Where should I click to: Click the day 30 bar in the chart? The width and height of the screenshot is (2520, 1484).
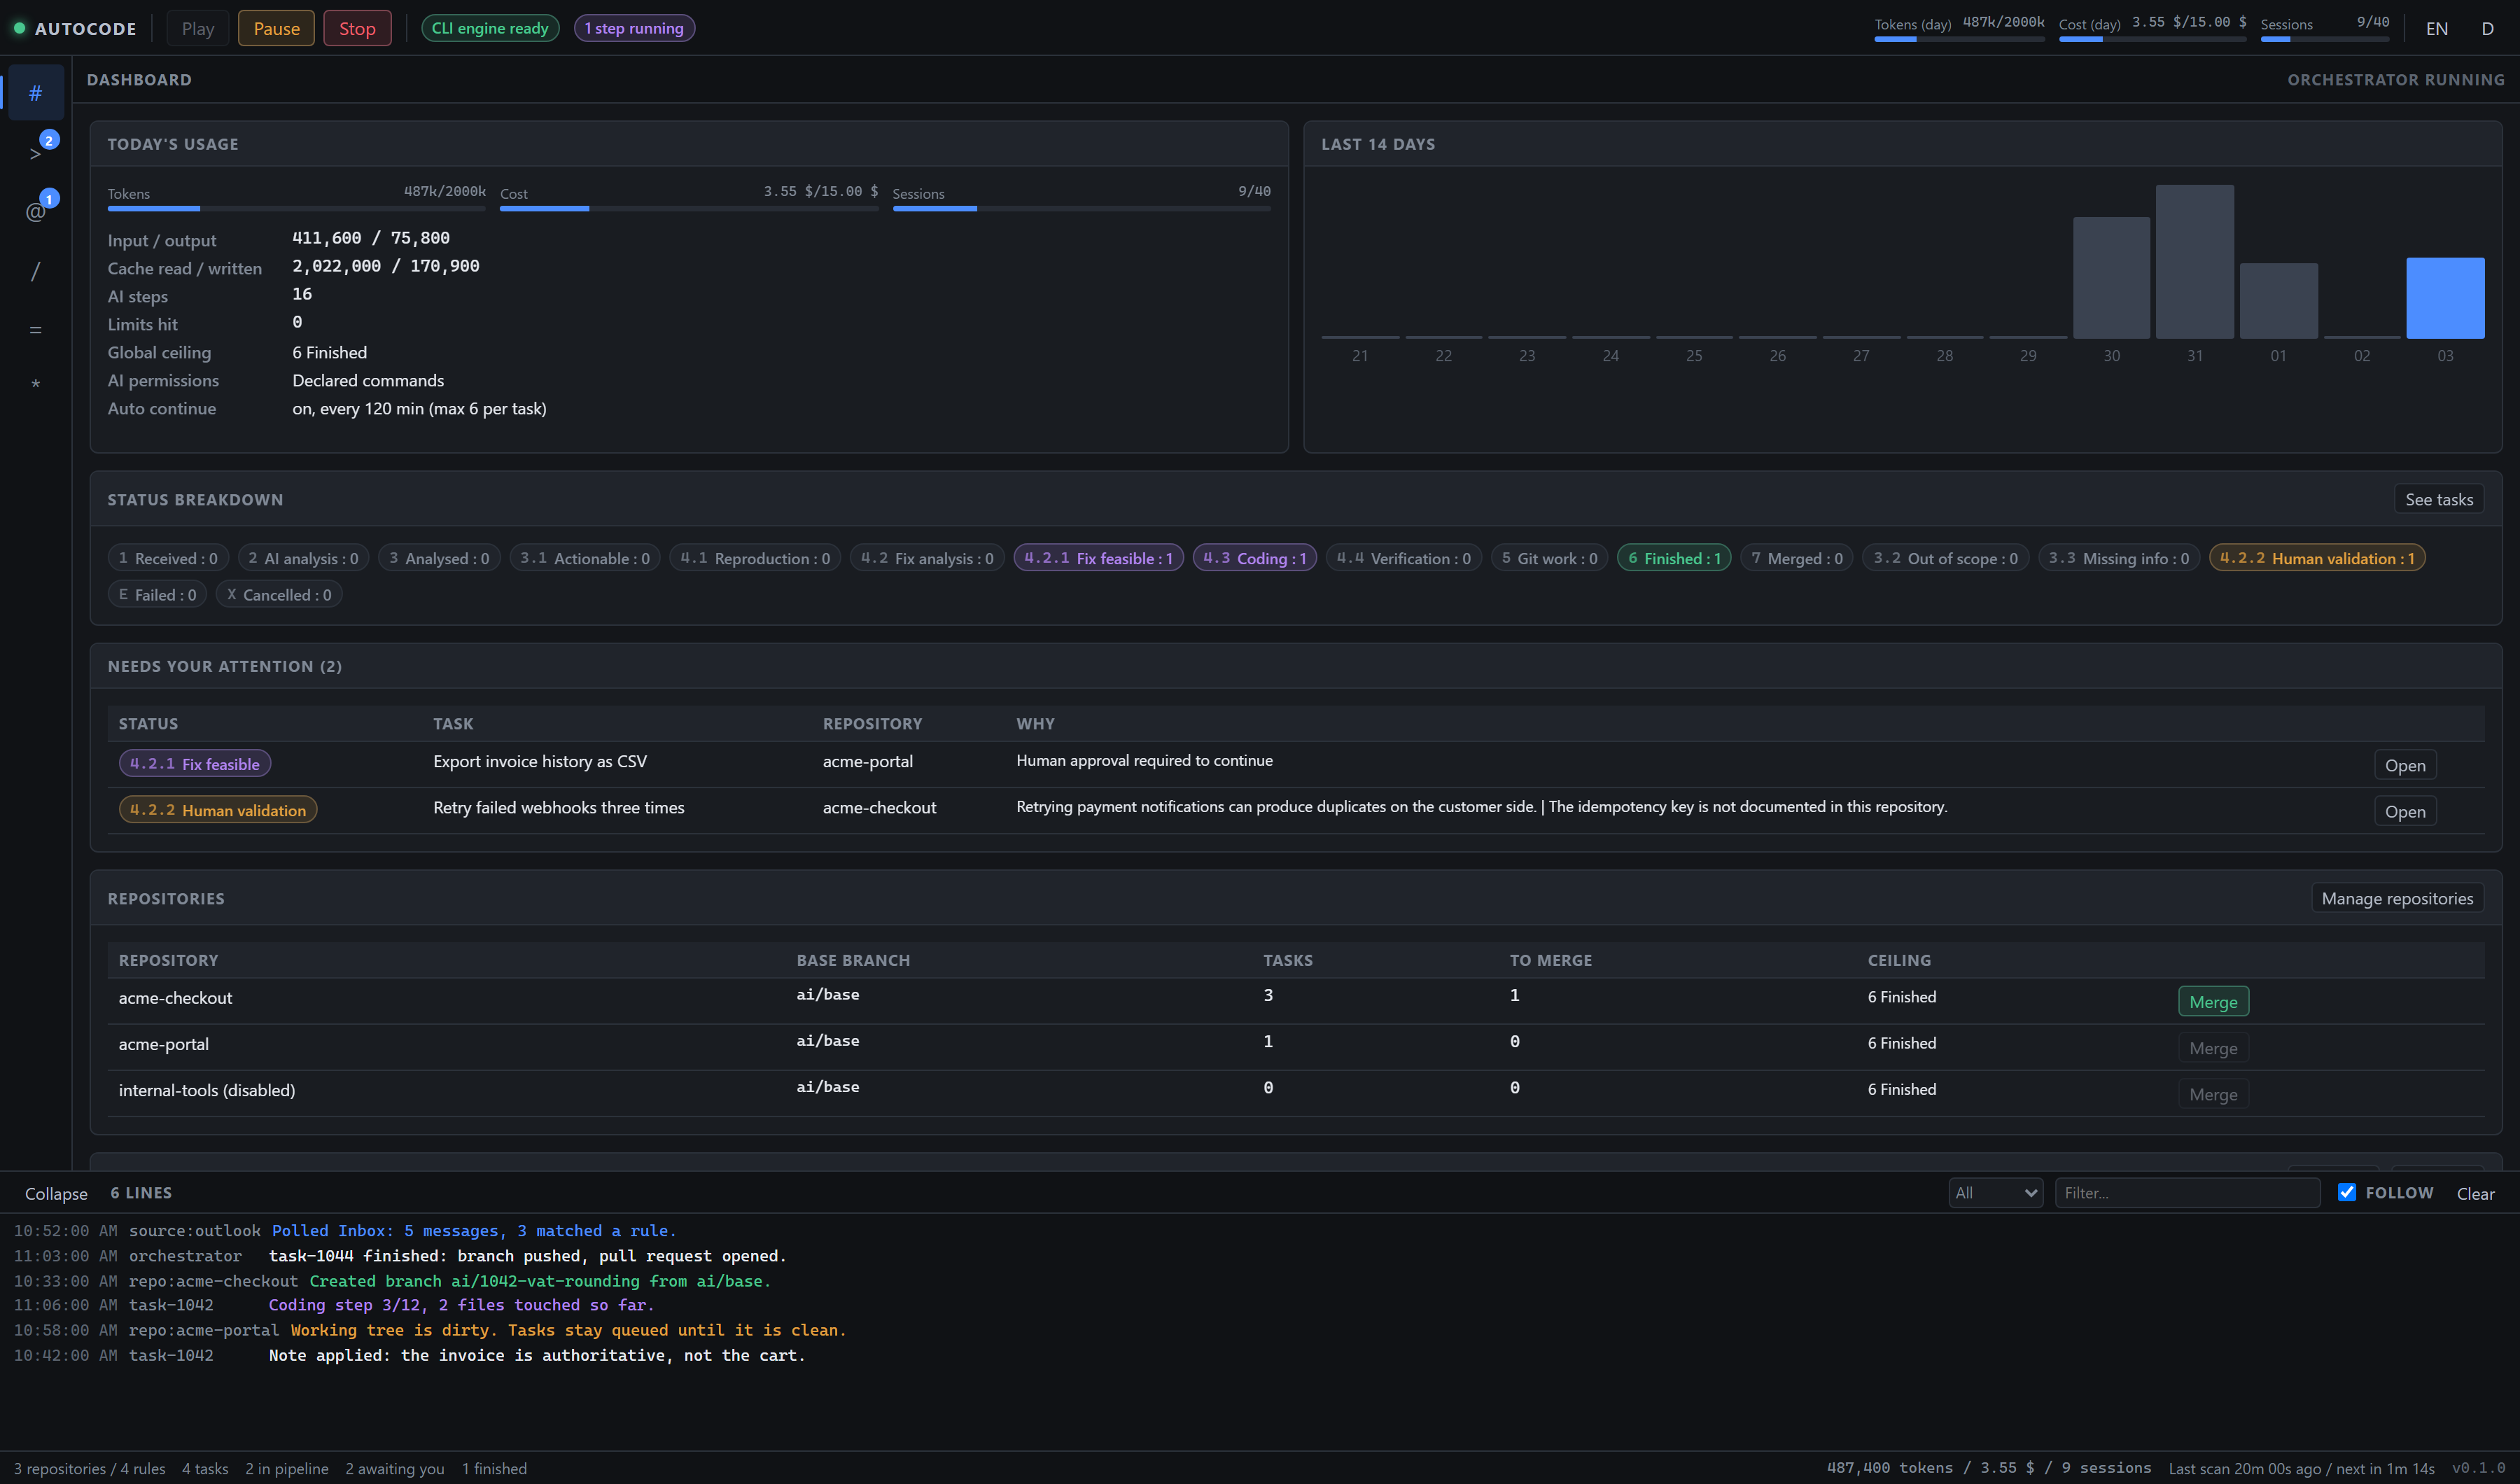click(2111, 277)
